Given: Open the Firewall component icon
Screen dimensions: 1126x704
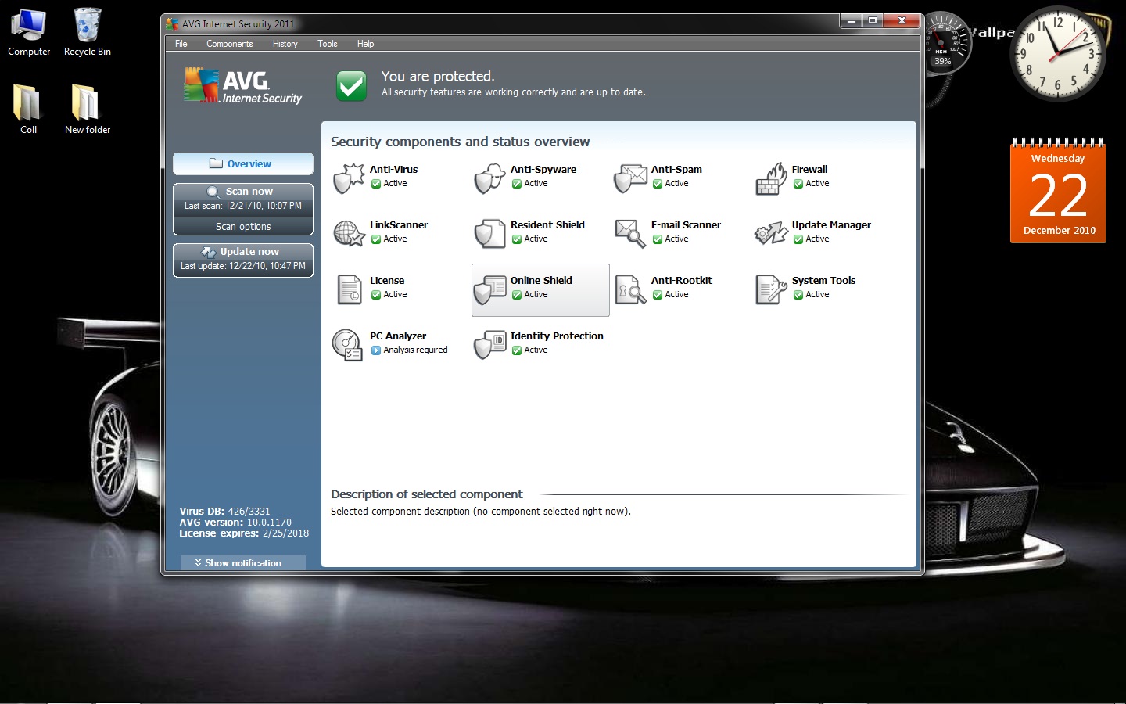Looking at the screenshot, I should pos(771,178).
